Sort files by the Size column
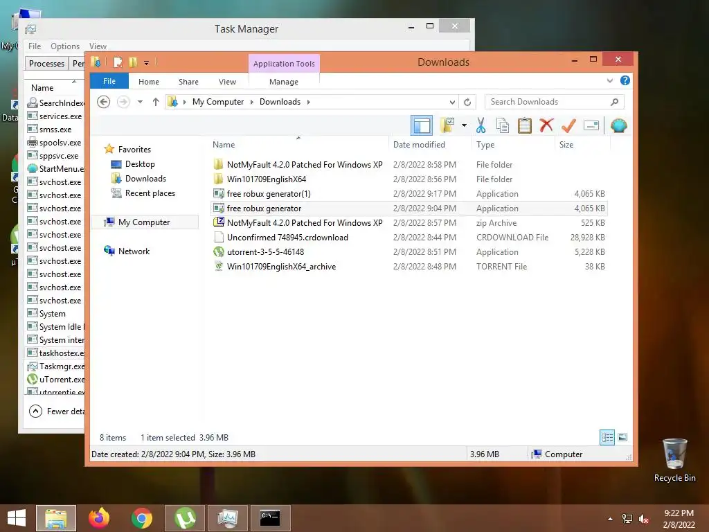The image size is (709, 532). 582,145
